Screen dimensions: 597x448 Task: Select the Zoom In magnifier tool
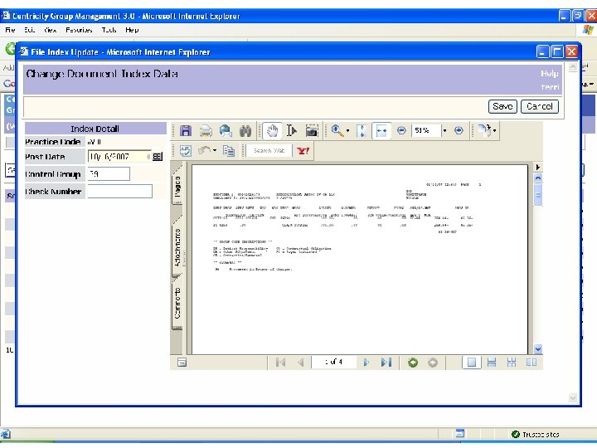coord(337,131)
